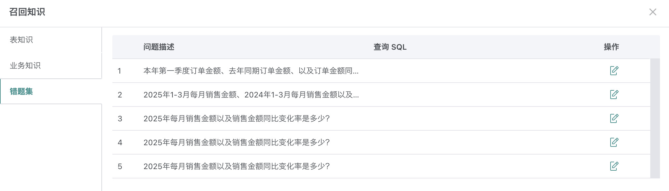Close the 召回知识 dialog
Screen dimensions: 669x191
[x=653, y=12]
